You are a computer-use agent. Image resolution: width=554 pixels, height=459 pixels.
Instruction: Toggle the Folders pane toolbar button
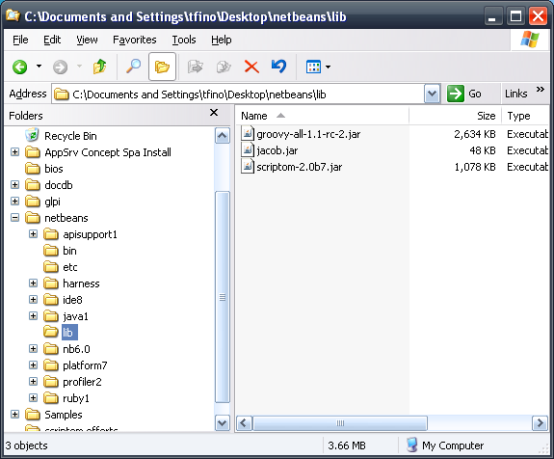[x=162, y=67]
